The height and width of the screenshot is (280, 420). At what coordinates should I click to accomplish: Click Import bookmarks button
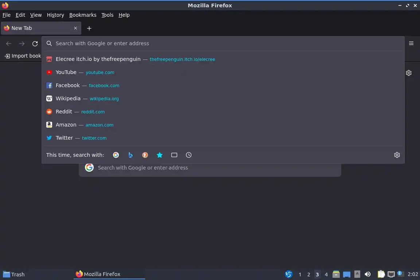[x=23, y=56]
